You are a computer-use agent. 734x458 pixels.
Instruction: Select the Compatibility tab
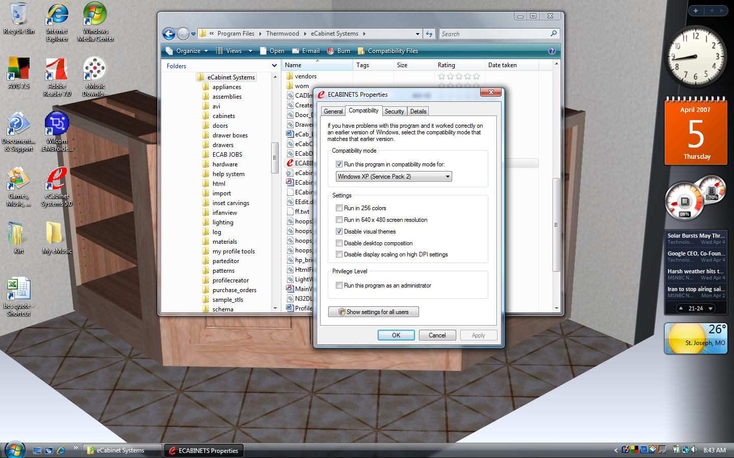click(363, 110)
